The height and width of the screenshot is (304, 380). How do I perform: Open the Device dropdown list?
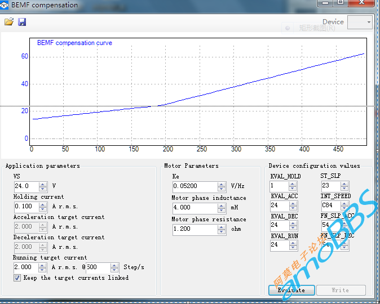tap(360, 23)
